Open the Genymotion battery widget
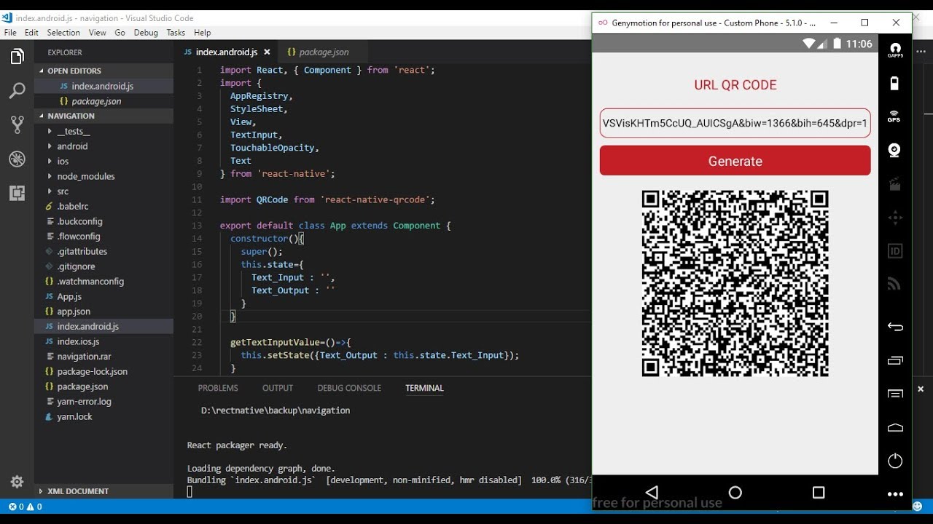The height and width of the screenshot is (524, 933). pyautogui.click(x=895, y=84)
